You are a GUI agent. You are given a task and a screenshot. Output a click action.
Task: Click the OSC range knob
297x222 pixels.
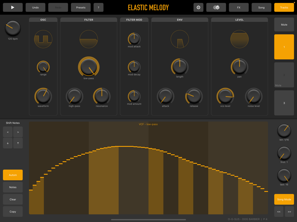pyautogui.click(x=43, y=67)
